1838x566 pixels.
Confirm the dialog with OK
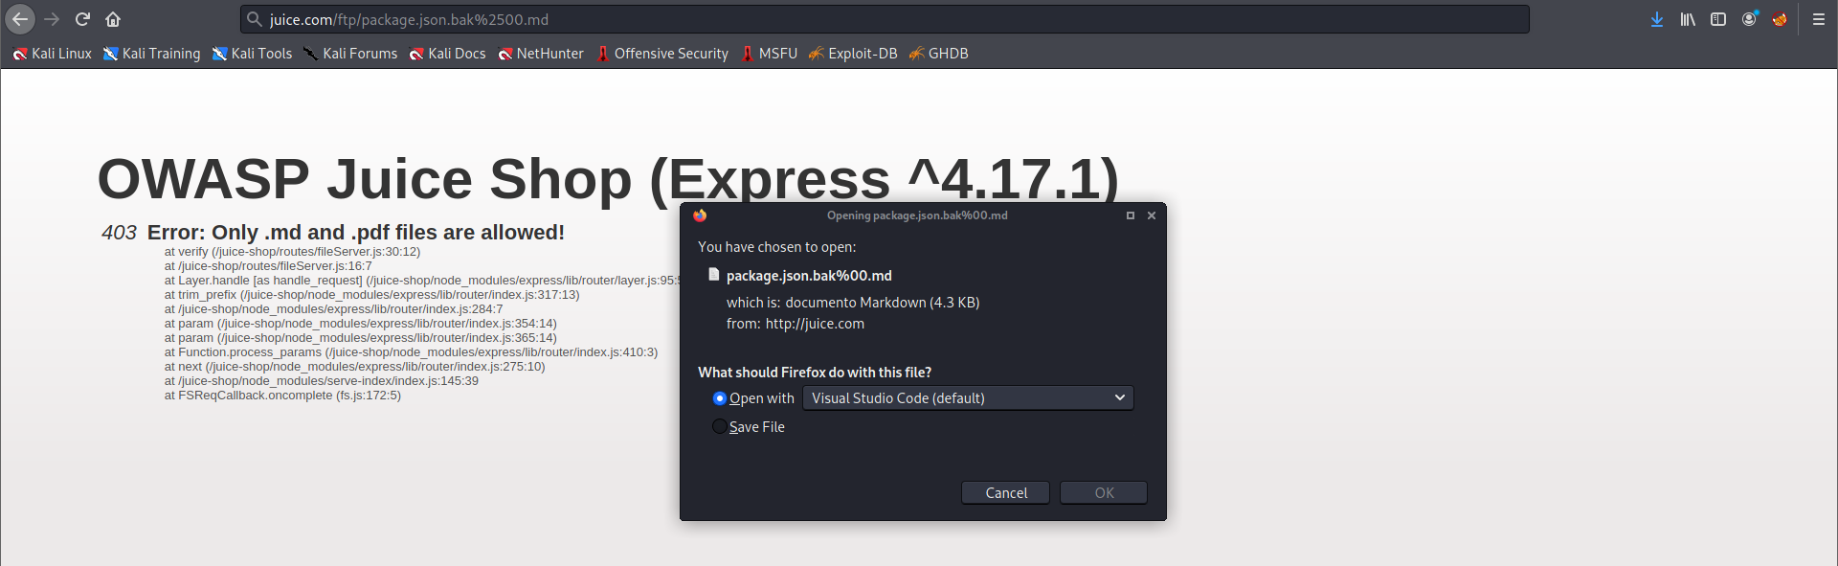tap(1104, 492)
